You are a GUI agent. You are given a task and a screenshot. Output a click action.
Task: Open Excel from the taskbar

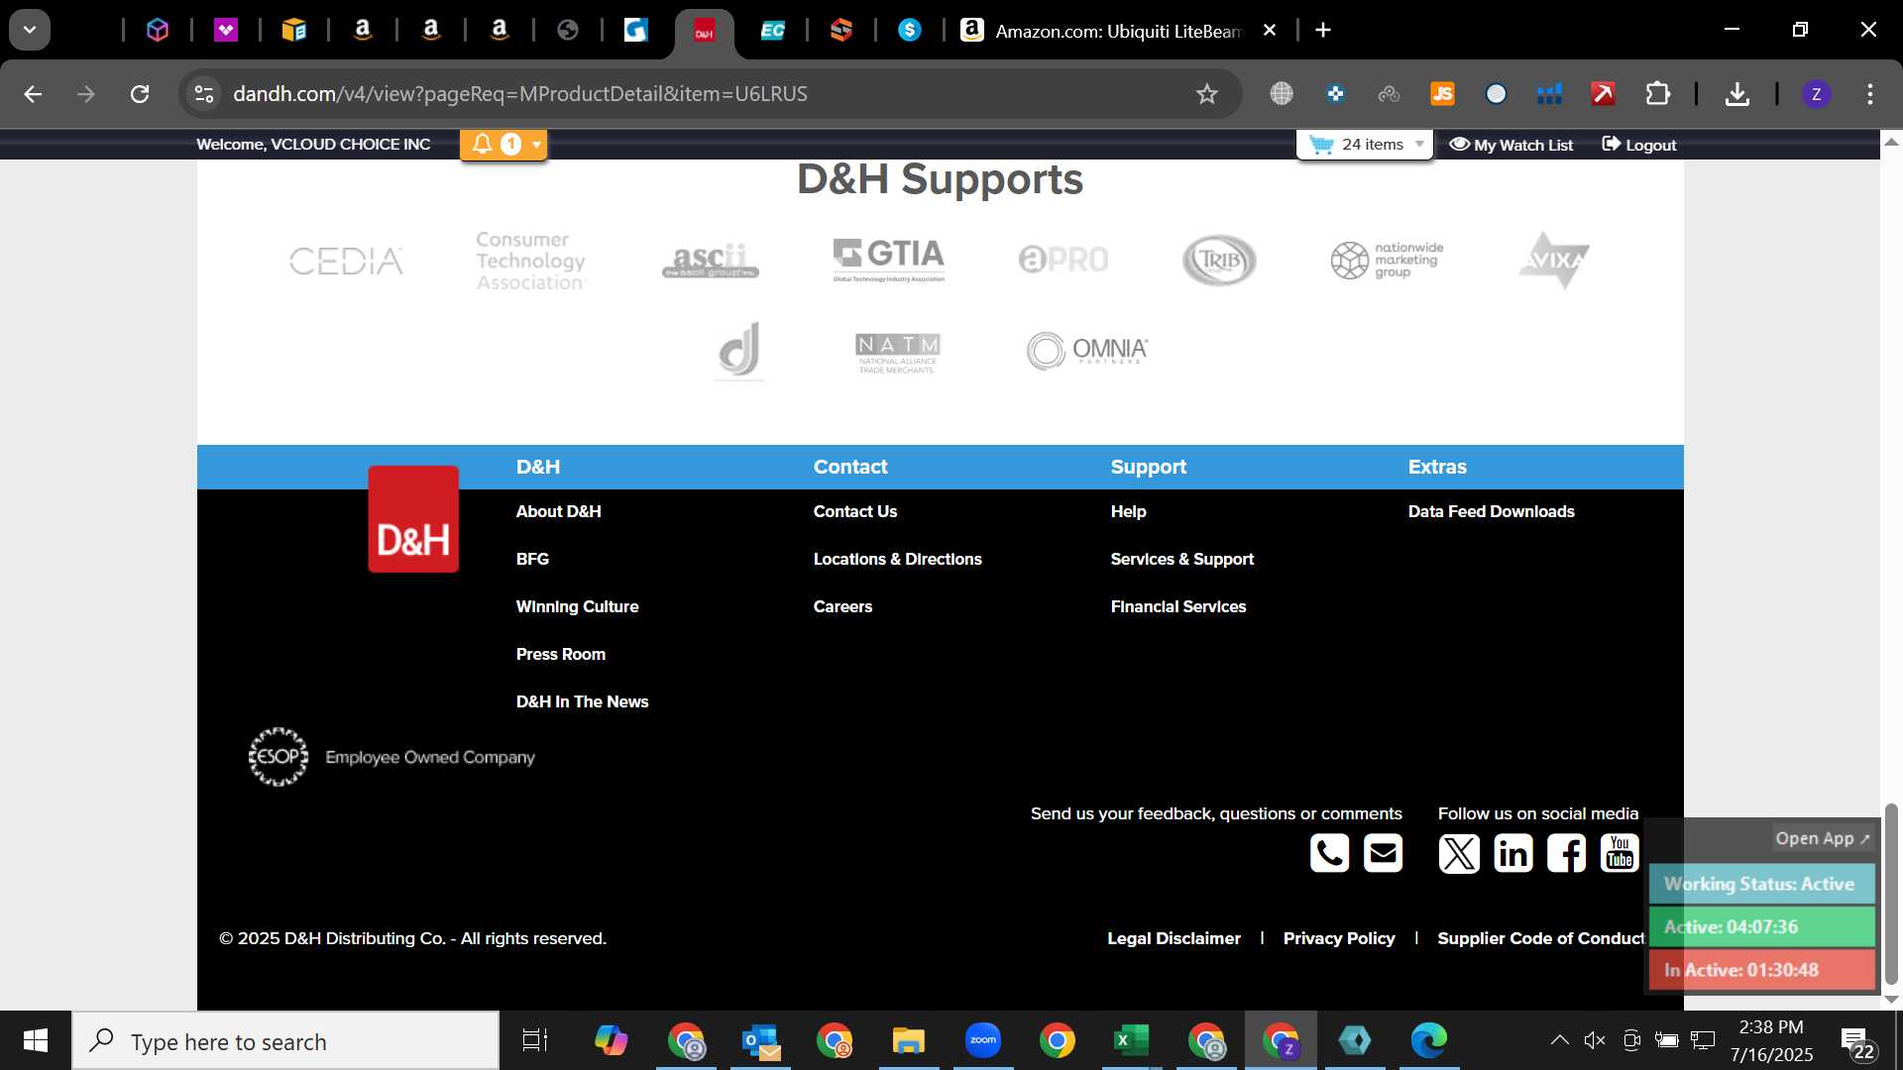point(1131,1040)
